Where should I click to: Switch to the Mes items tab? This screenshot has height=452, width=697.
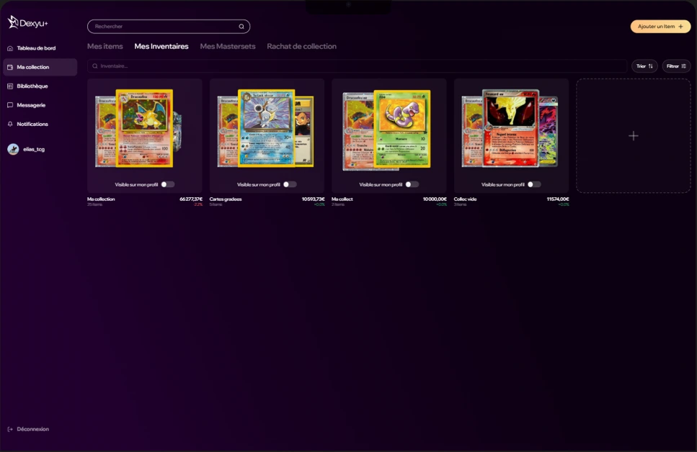[105, 46]
